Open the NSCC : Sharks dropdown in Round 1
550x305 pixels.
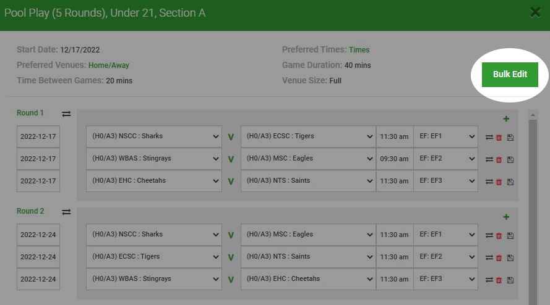click(154, 136)
